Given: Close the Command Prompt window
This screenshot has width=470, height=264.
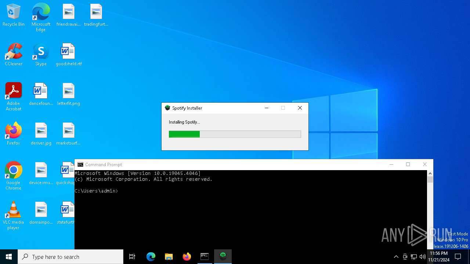Looking at the screenshot, I should coord(425,165).
